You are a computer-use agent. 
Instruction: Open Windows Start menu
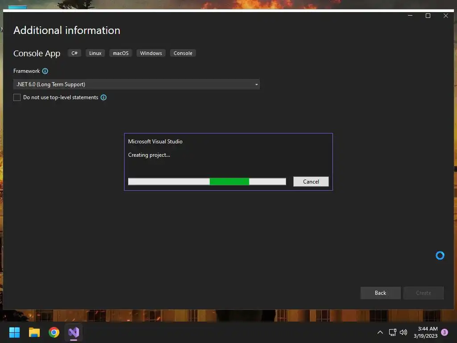coord(14,332)
